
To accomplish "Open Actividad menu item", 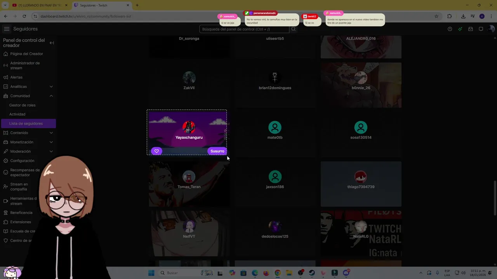I will (17, 114).
